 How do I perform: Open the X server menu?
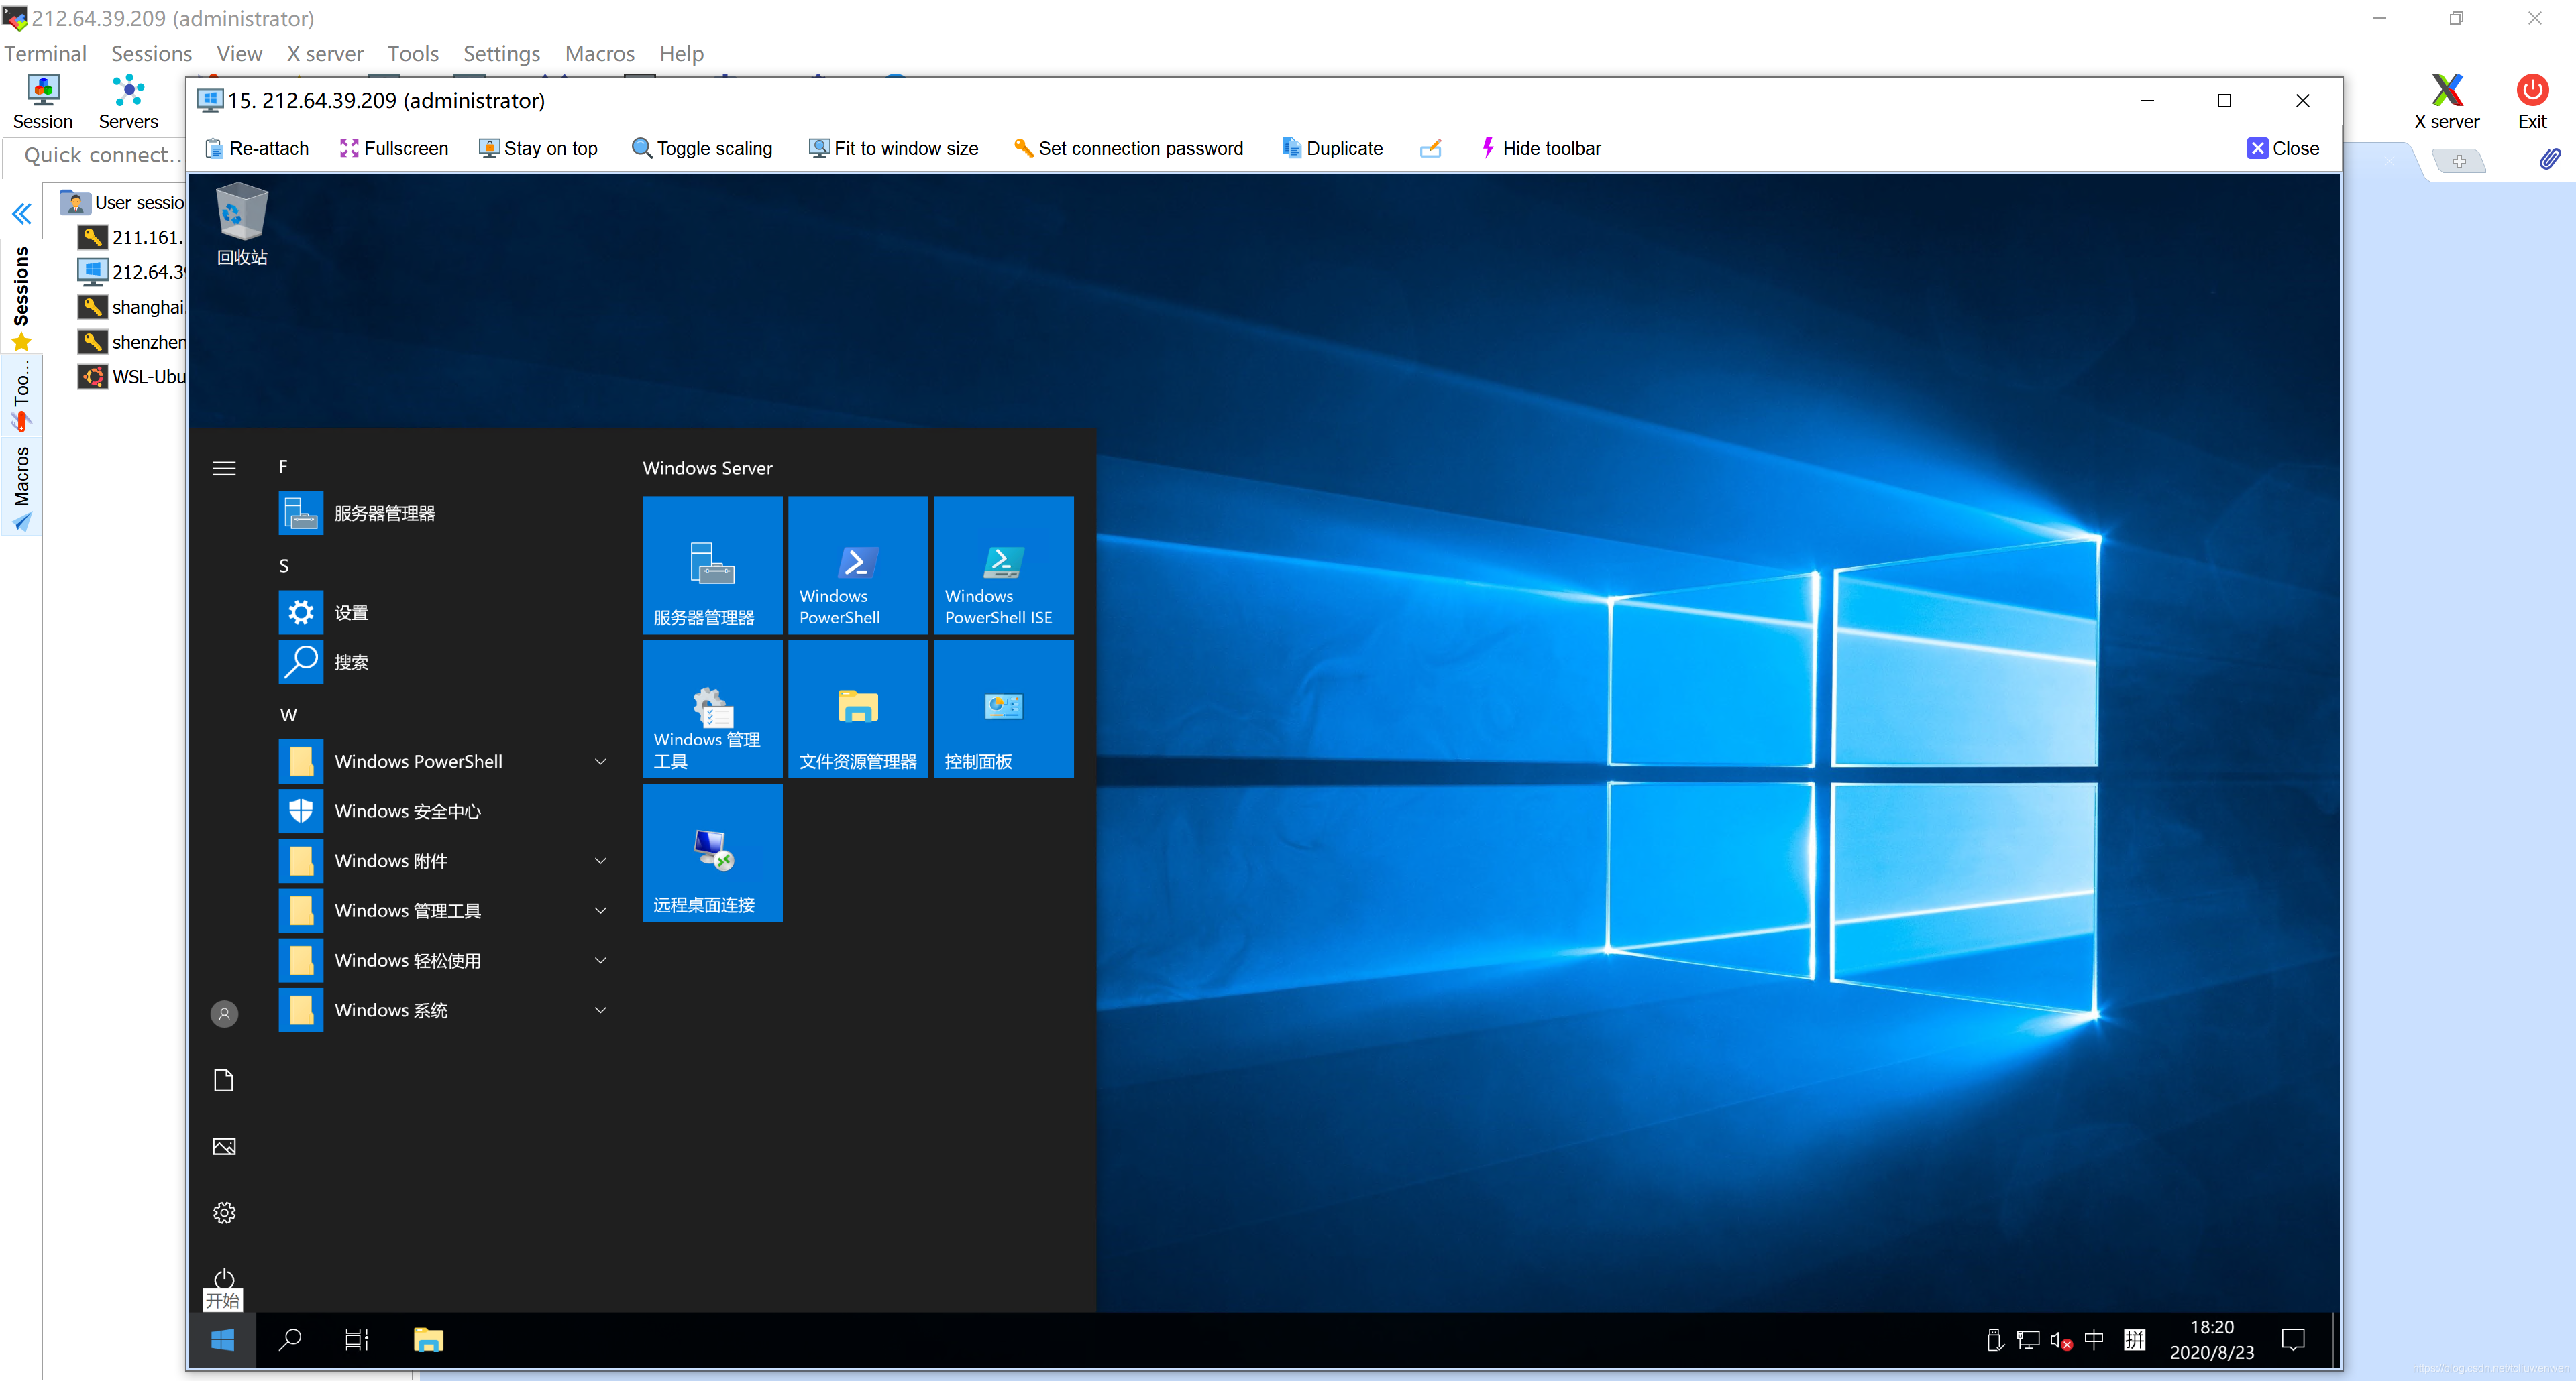325,53
